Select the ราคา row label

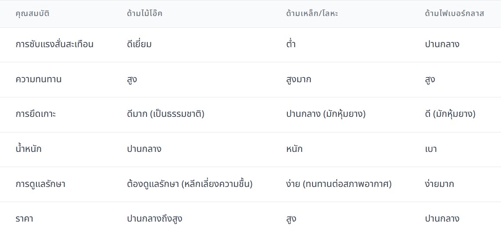click(x=24, y=219)
